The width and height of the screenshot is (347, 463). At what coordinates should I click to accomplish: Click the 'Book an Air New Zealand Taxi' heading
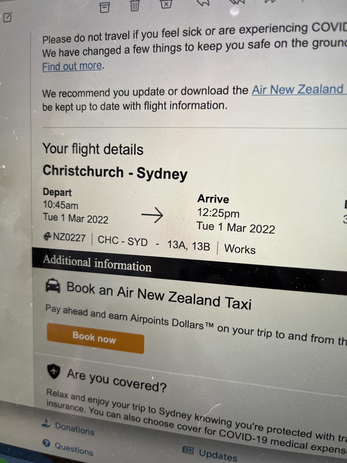coord(159,295)
